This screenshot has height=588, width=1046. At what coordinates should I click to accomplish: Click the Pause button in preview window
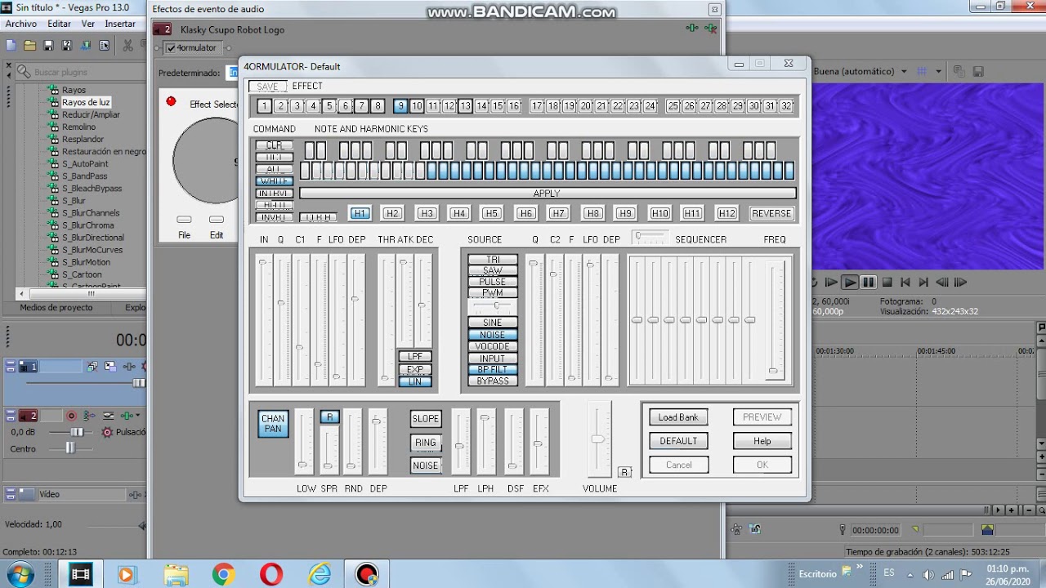868,283
